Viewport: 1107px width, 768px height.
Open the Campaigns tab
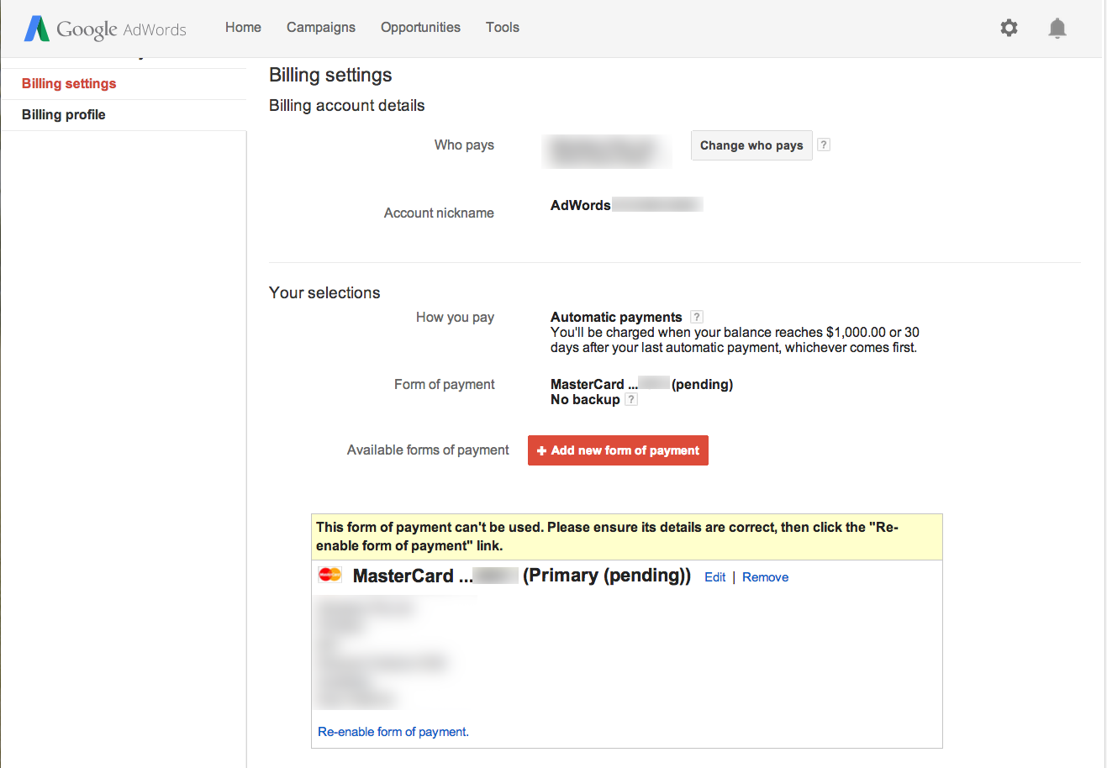(321, 27)
